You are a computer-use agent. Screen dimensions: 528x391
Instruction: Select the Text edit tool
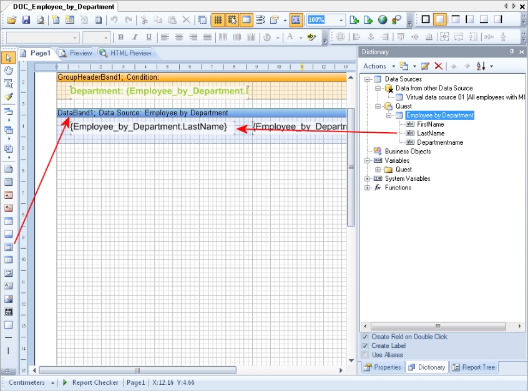tap(8, 84)
